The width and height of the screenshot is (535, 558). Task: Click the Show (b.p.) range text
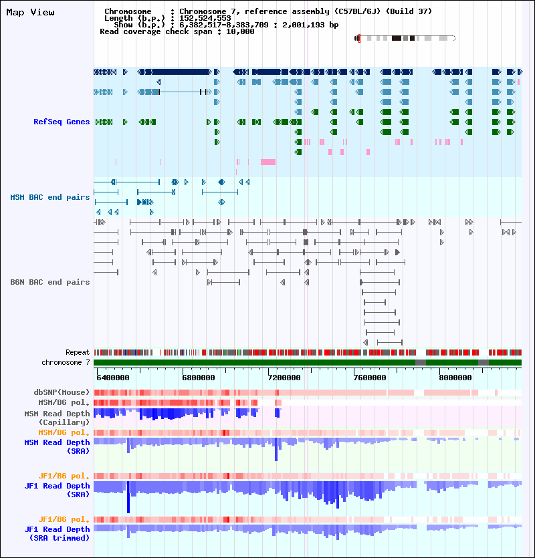coord(226,25)
